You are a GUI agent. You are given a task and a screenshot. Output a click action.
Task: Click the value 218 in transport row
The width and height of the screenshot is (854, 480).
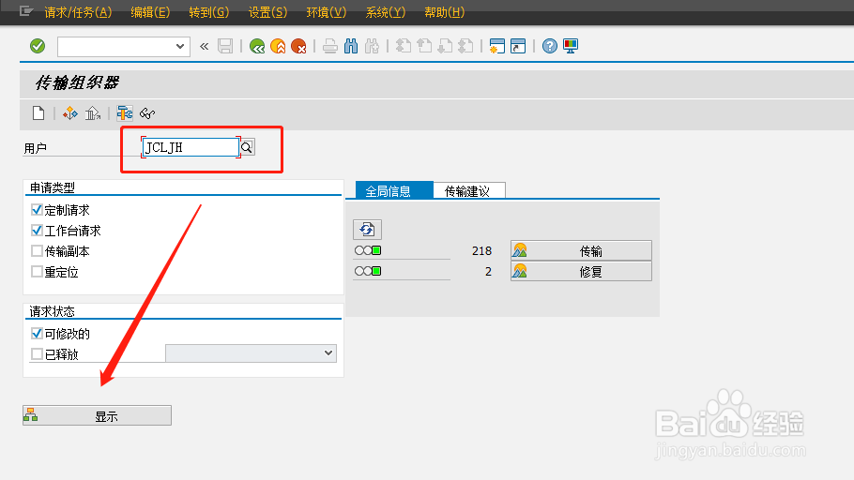click(x=482, y=251)
